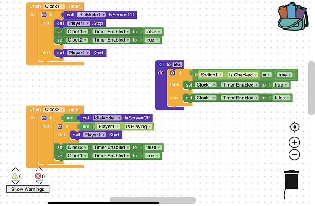Open the backpack icon

pyautogui.click(x=293, y=16)
